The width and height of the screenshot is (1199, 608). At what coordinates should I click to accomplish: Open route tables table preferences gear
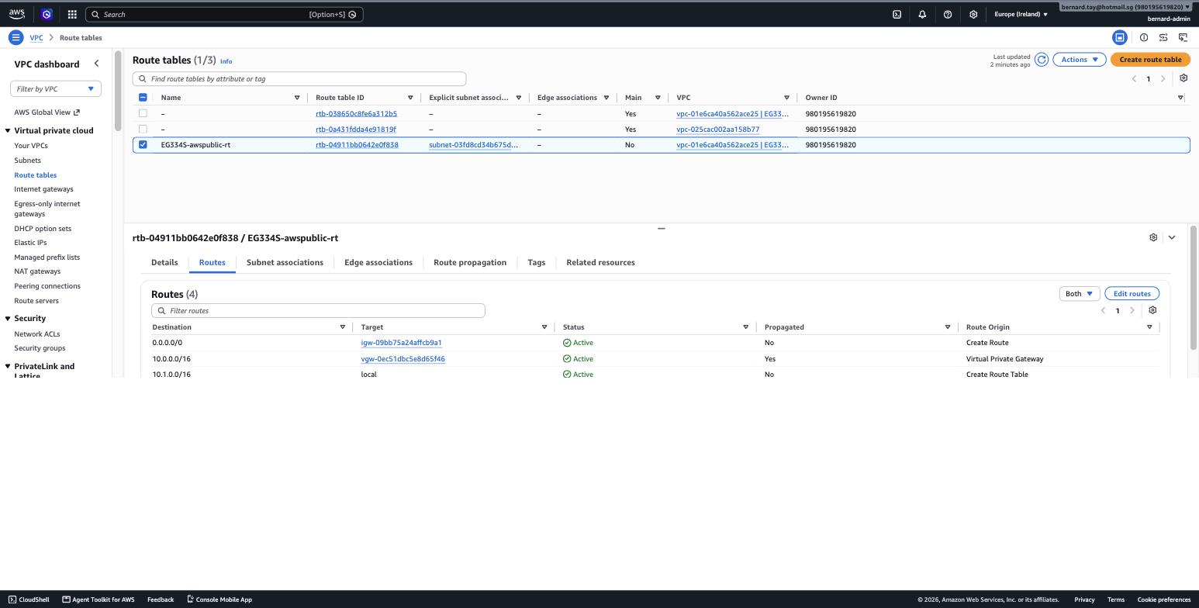point(1183,78)
